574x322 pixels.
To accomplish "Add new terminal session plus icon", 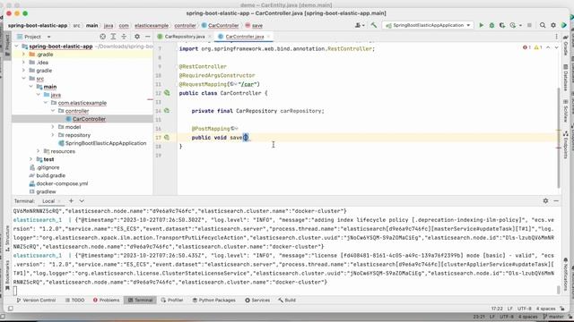I will (71, 200).
